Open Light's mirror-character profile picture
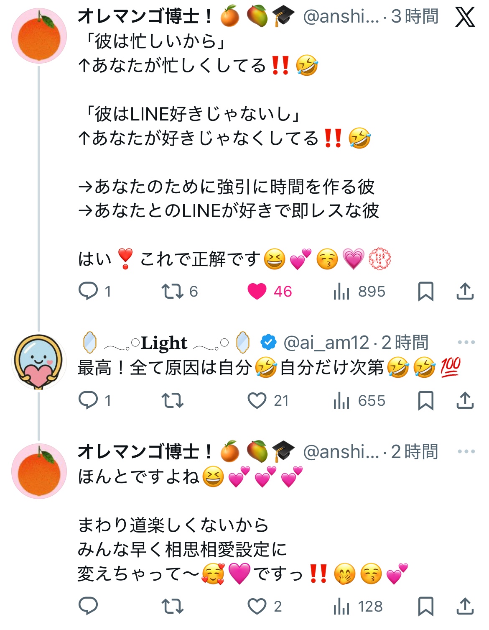This screenshot has width=489, height=630. tap(38, 362)
